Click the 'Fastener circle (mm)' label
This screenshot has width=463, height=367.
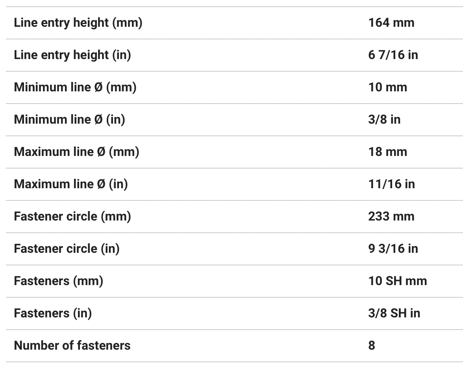(x=72, y=217)
